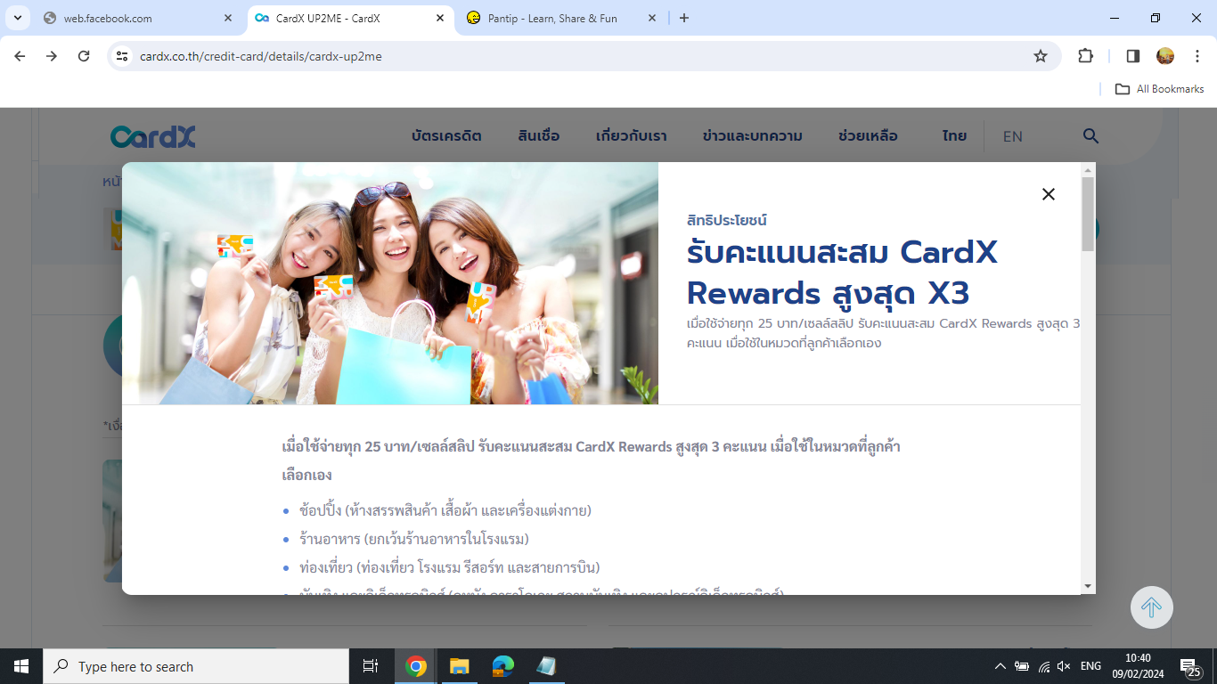This screenshot has width=1217, height=684.
Task: Open the Chrome extensions puzzle icon
Action: tap(1085, 56)
